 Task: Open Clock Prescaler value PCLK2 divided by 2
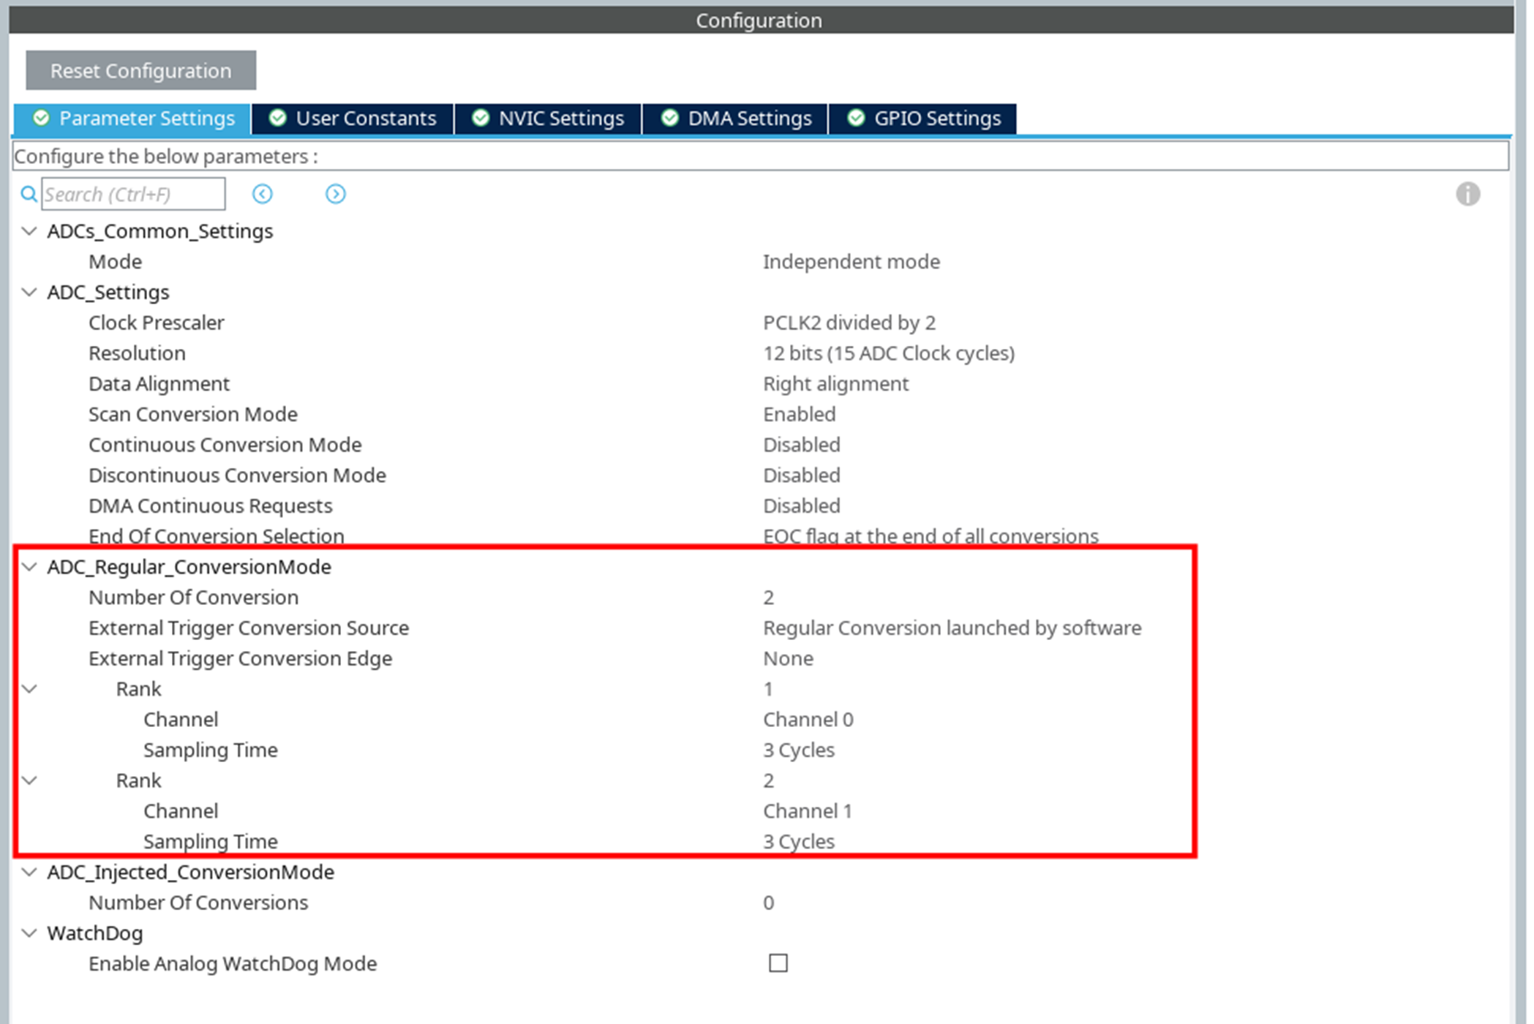(x=849, y=323)
